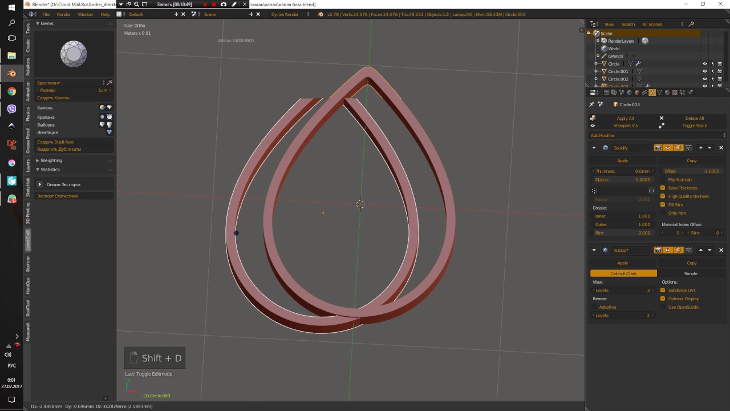Screen dimensions: 730x411
Task: Toggle Solidify modifier render camera icon
Action: tap(658, 148)
